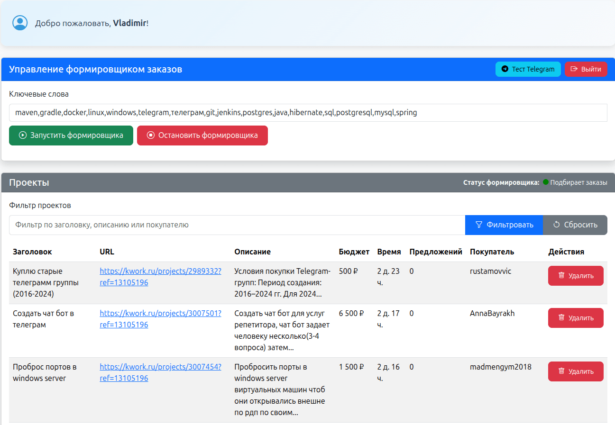Click the reset arrow icon in Сбросить
The height and width of the screenshot is (425, 615).
[x=557, y=225]
